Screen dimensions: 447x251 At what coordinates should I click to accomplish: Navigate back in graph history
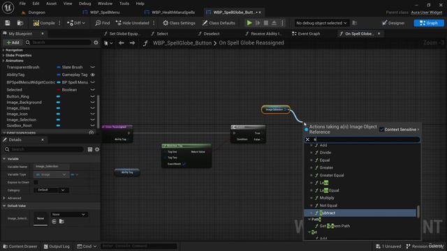pos(122,43)
